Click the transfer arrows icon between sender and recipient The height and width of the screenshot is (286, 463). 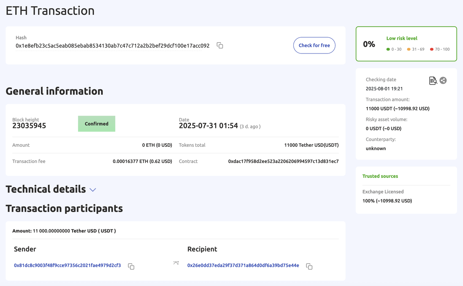[176, 263]
